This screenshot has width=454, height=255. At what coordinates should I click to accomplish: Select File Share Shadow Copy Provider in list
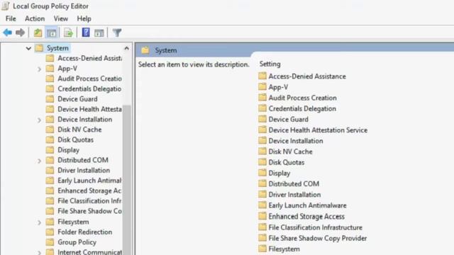(x=318, y=238)
